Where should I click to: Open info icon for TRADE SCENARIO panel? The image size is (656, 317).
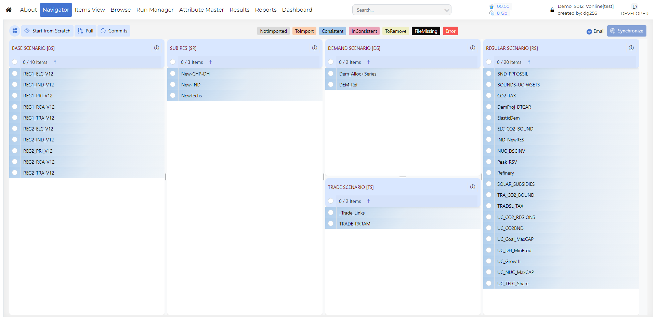[x=473, y=187]
